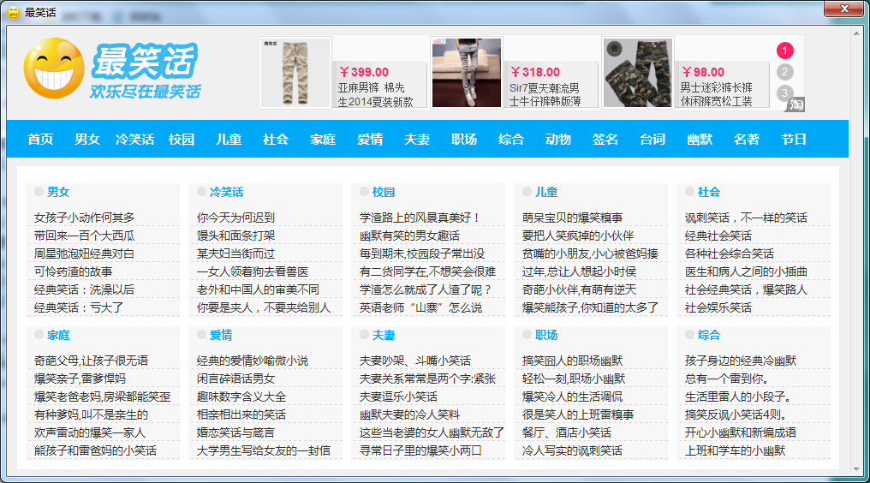Read joke 你今天为何迟到
This screenshot has width=870, height=483.
coord(235,218)
